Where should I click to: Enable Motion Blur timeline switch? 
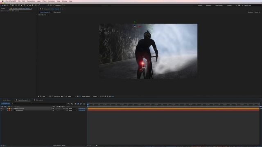(x=81, y=104)
